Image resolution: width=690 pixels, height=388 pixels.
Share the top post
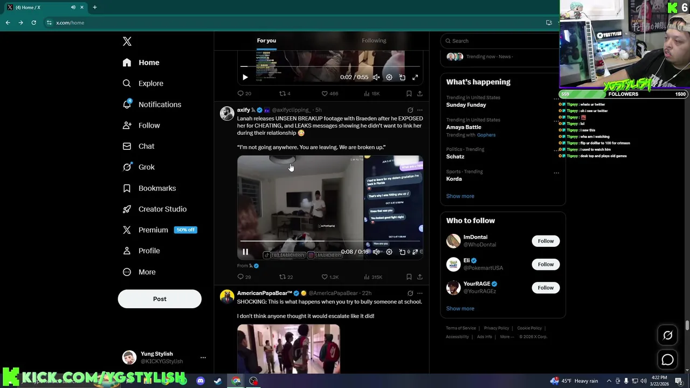click(x=420, y=94)
